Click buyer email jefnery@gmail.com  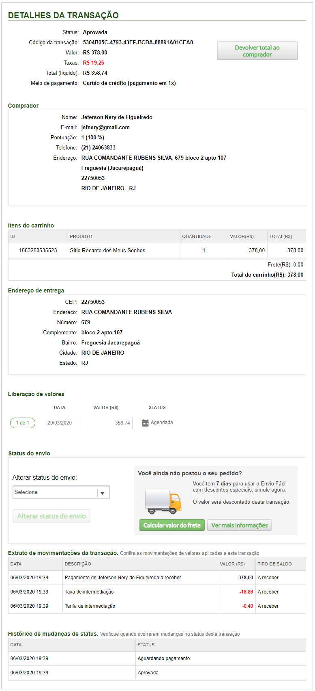105,128
